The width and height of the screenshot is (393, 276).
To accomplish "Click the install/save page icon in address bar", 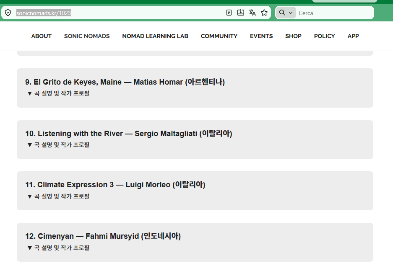I will click(x=241, y=13).
